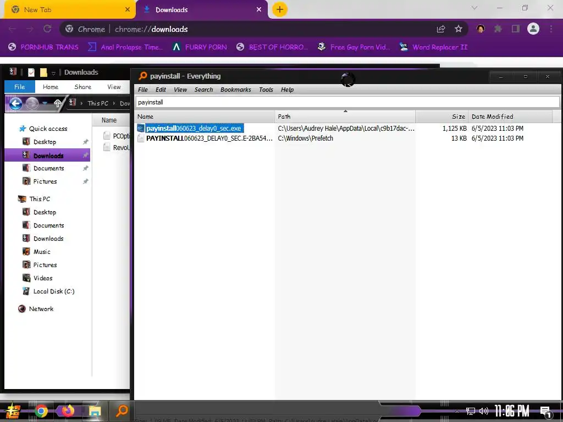Image resolution: width=563 pixels, height=422 pixels.
Task: Click the orange new tab plus button
Action: pyautogui.click(x=280, y=9)
